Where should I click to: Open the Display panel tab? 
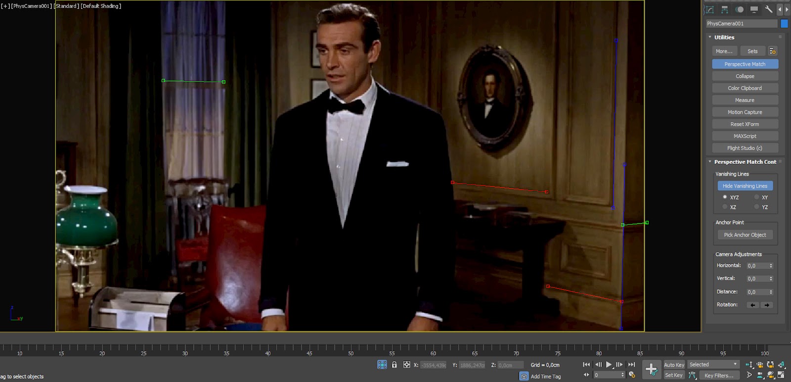pyautogui.click(x=754, y=9)
